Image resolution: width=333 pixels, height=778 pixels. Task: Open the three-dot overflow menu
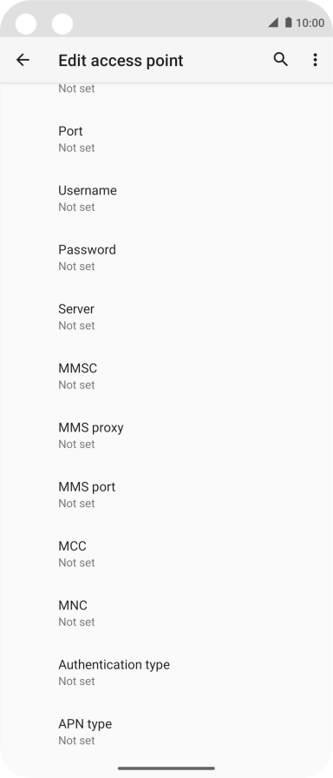click(315, 60)
